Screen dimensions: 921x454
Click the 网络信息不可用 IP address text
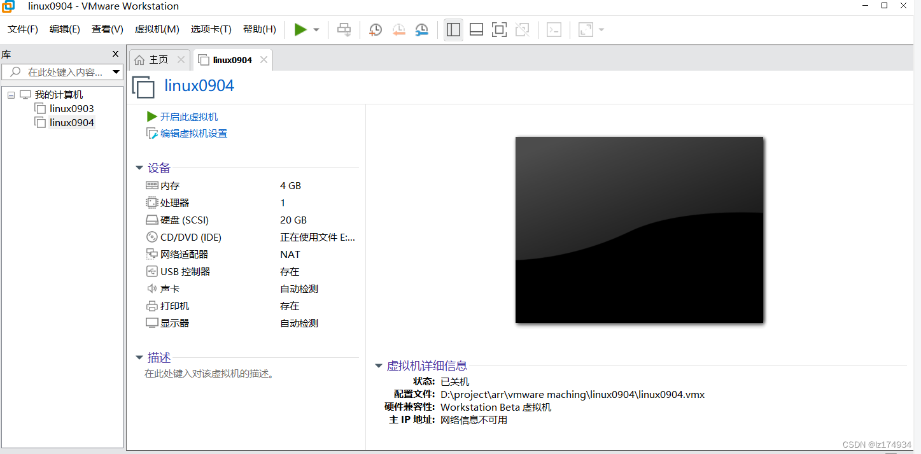tap(474, 420)
